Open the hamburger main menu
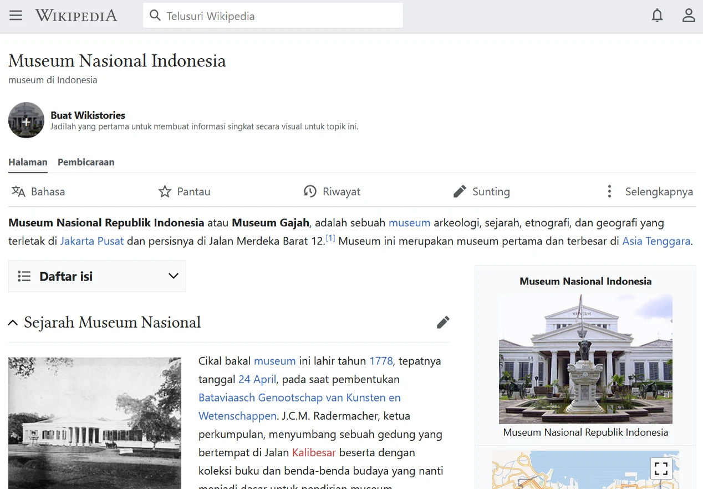703x489 pixels. click(16, 16)
